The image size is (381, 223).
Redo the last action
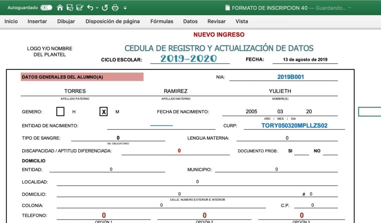click(105, 7)
